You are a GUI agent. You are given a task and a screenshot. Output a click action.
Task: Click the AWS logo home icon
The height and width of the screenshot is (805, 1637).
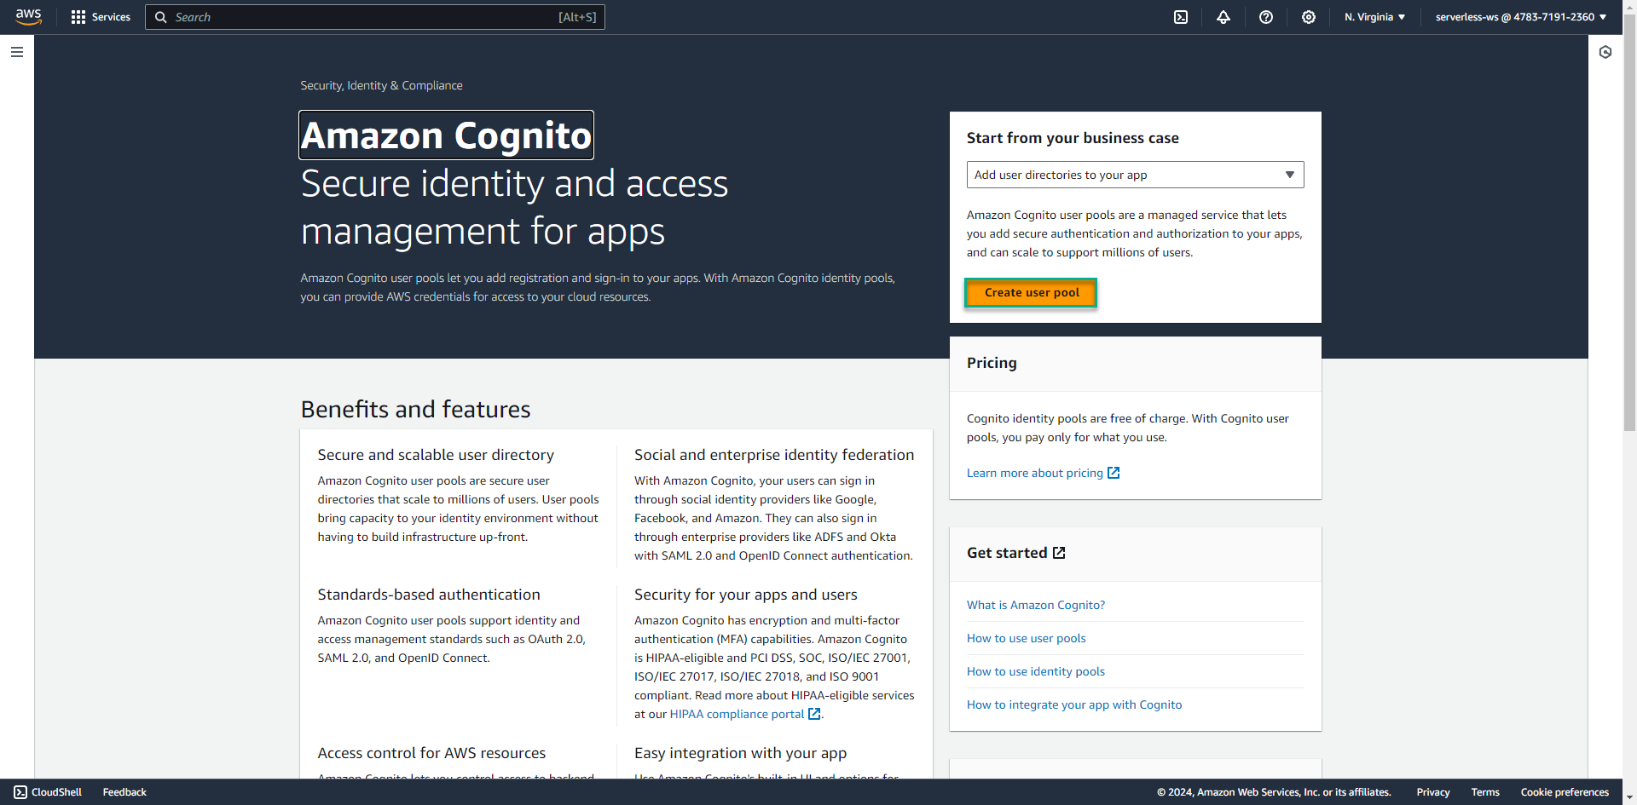click(x=29, y=17)
